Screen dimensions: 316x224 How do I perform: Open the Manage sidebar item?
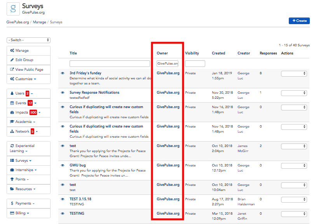click(x=28, y=51)
